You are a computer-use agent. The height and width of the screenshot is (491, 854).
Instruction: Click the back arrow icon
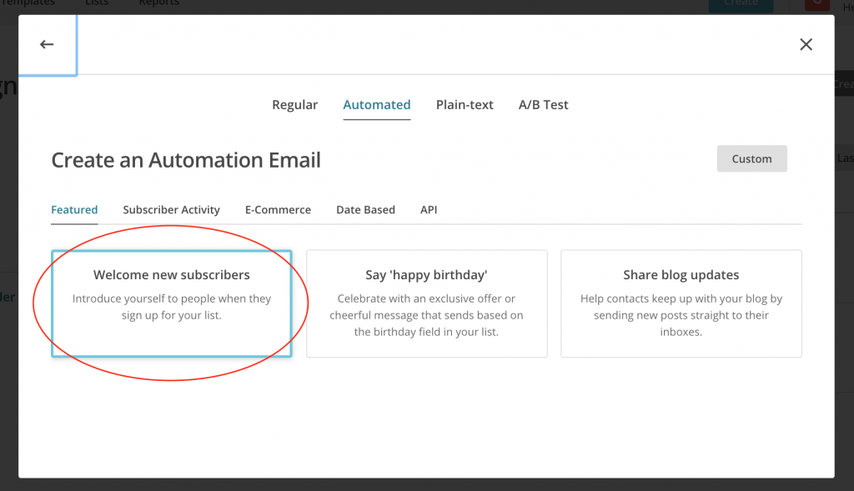coord(47,45)
